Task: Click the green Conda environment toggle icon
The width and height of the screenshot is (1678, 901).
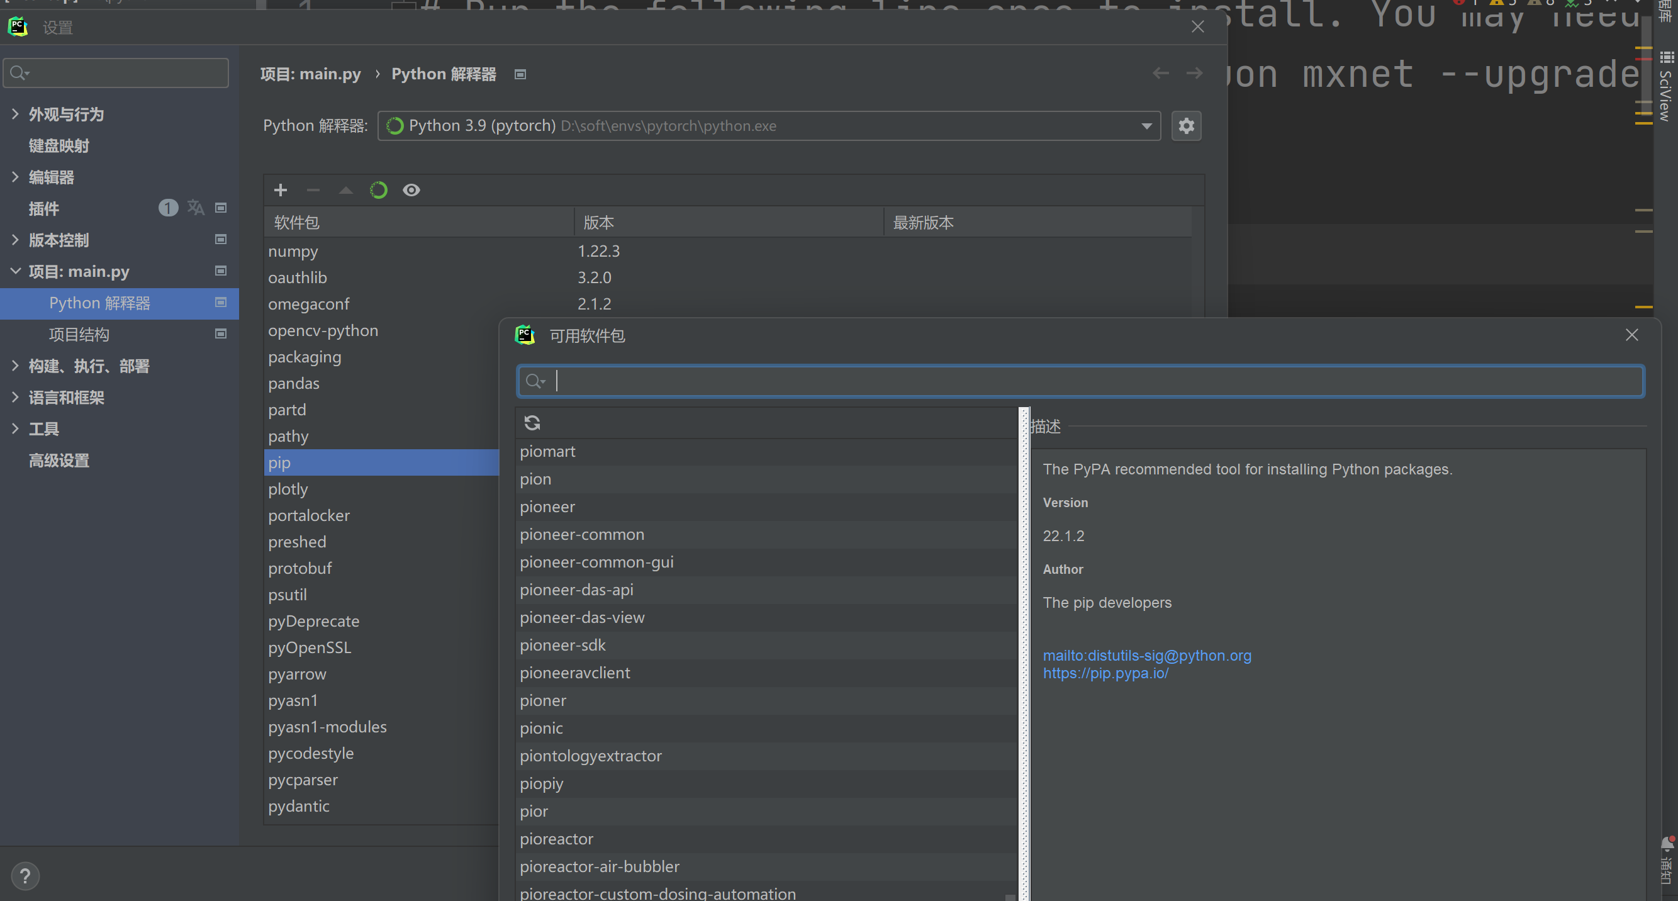Action: point(379,189)
